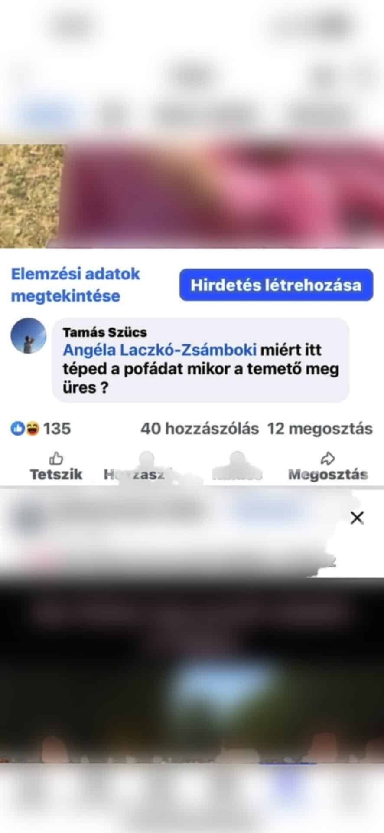The image size is (384, 833).
Task: Show the 40 hozzászólás comments list
Action: click(199, 429)
